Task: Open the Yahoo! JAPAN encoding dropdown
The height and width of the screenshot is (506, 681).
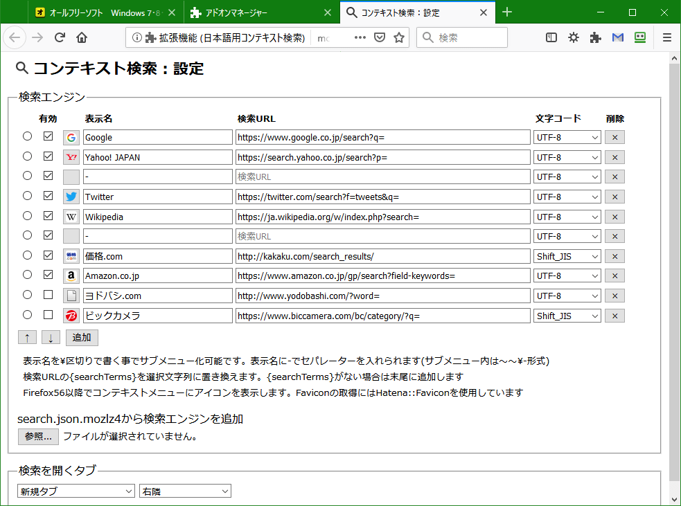Action: pos(567,158)
